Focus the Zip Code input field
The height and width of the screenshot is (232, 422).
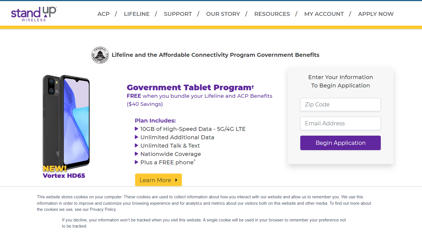[x=340, y=104]
